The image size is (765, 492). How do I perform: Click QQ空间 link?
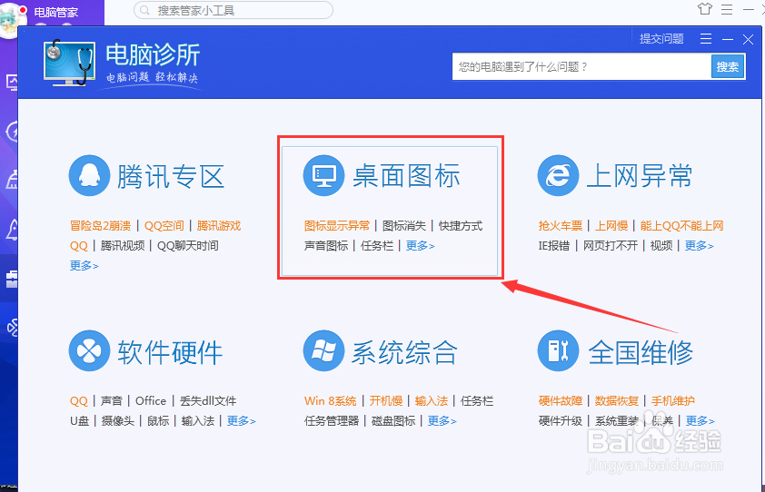tap(164, 226)
